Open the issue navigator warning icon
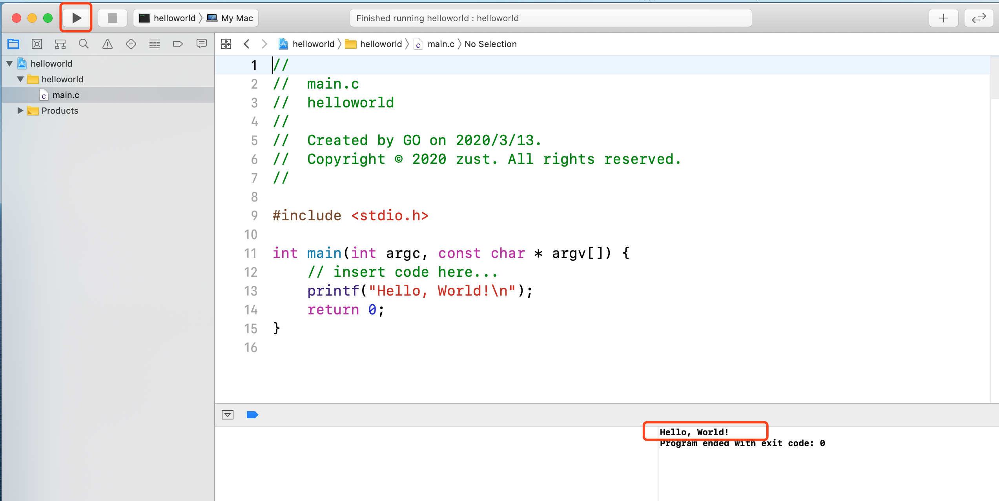This screenshot has width=999, height=501. point(107,44)
